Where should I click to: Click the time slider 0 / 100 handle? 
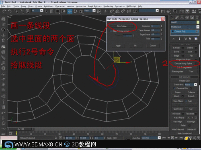point(21,129)
